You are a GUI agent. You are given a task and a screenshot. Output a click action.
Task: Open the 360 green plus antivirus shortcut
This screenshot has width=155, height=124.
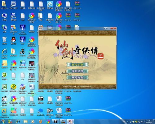[x=13, y=88]
